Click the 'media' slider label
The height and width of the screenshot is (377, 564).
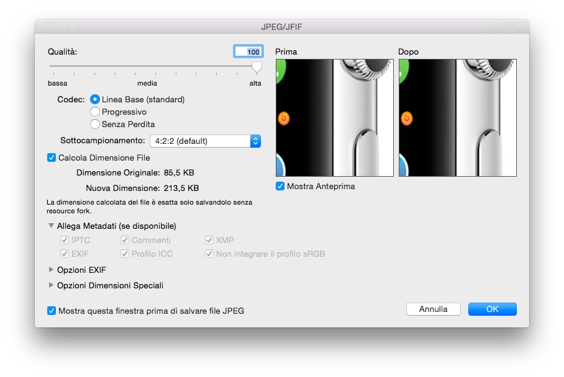click(147, 83)
